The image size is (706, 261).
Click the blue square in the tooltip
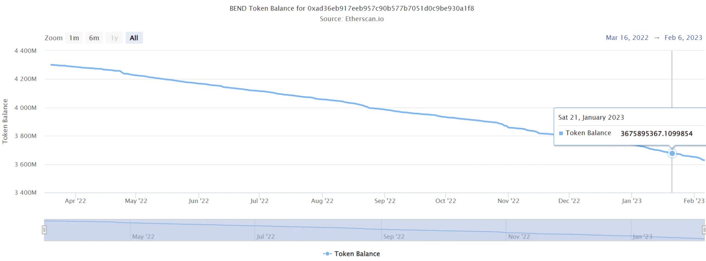[x=561, y=133]
